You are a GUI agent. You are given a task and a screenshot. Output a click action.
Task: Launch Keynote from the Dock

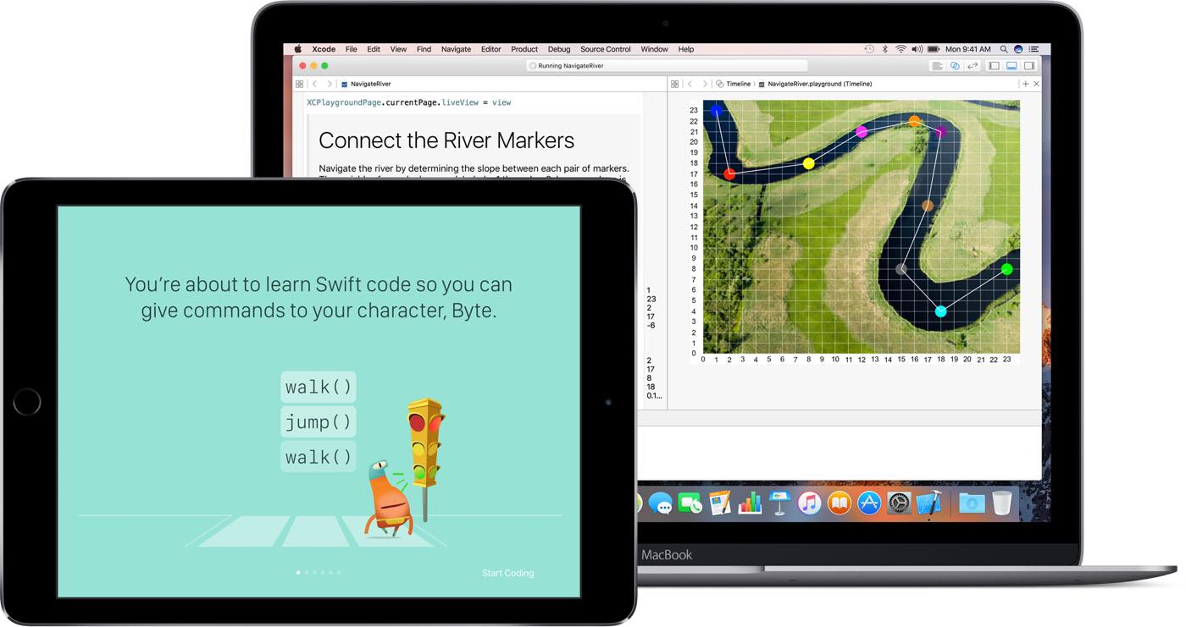tap(779, 503)
